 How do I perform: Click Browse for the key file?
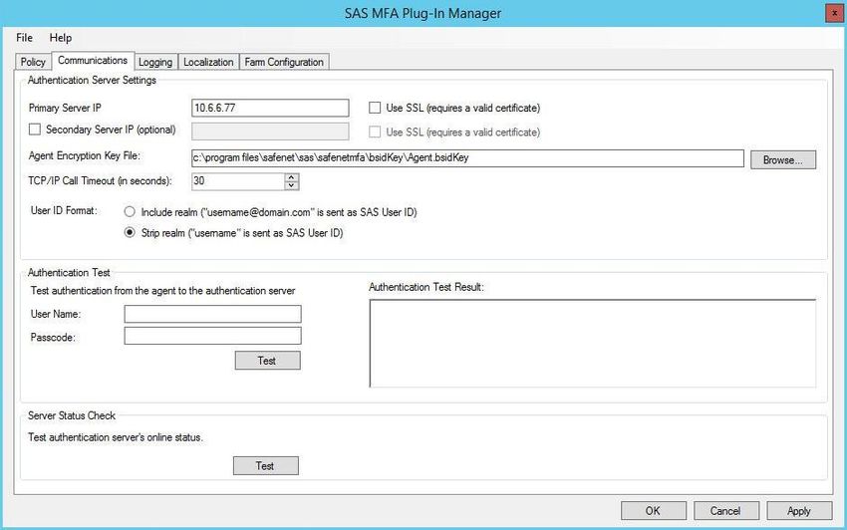(782, 160)
